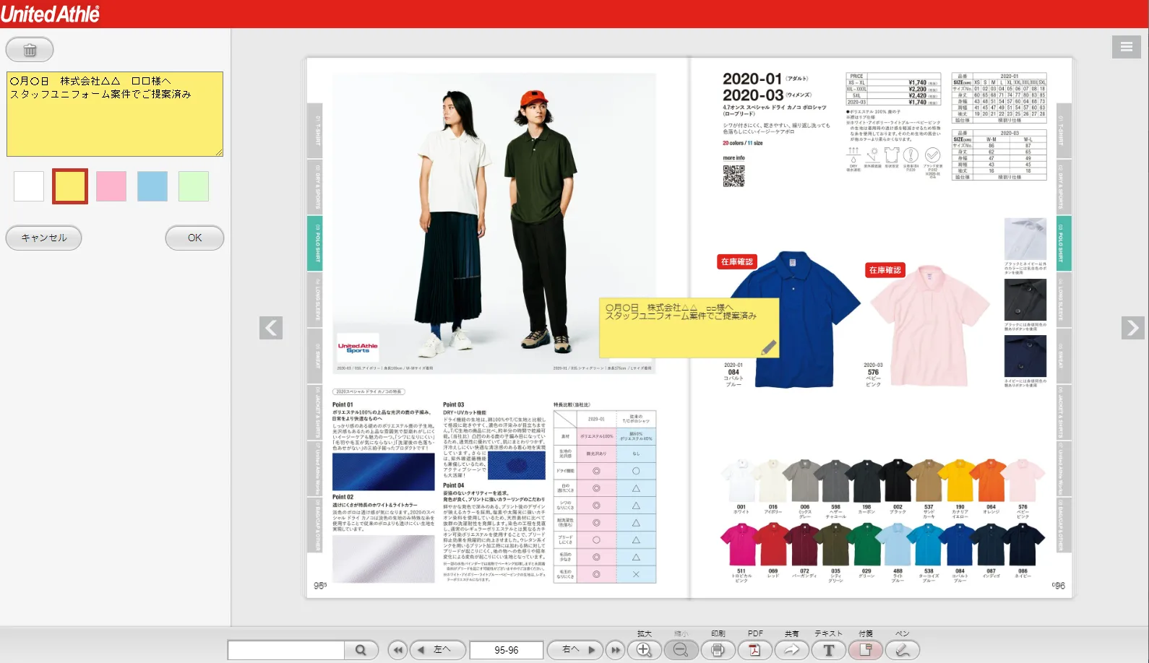Click the page number field showing 95-96
The width and height of the screenshot is (1149, 663).
coord(506,650)
